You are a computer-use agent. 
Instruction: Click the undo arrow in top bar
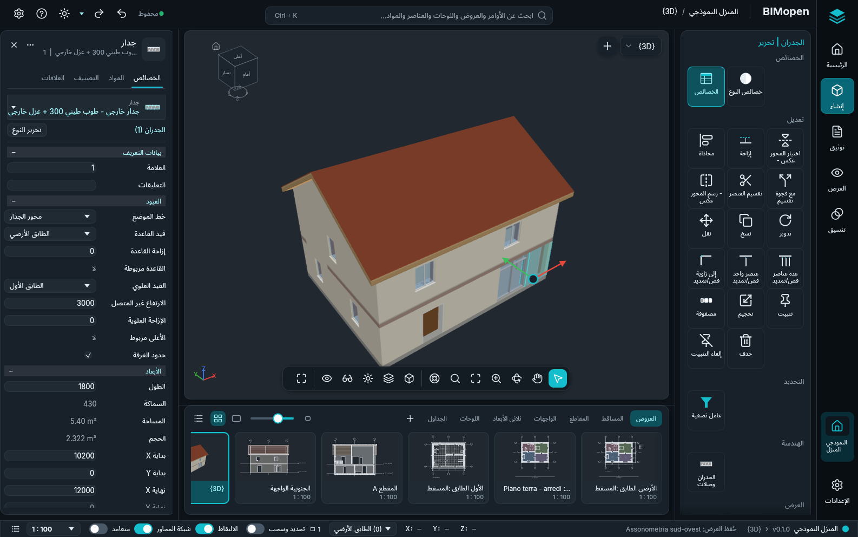(x=122, y=14)
